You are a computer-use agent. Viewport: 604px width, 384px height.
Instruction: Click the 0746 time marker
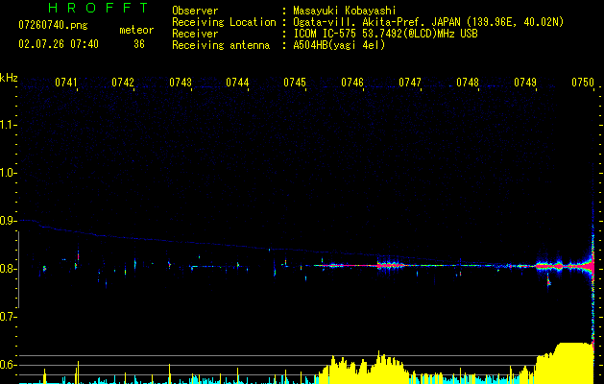pos(352,83)
